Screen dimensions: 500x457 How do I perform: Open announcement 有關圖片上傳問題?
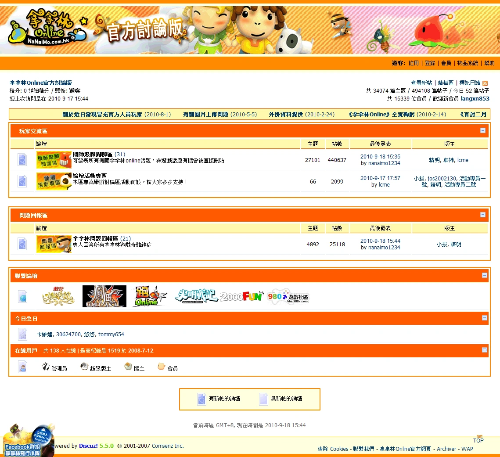tap(206, 114)
